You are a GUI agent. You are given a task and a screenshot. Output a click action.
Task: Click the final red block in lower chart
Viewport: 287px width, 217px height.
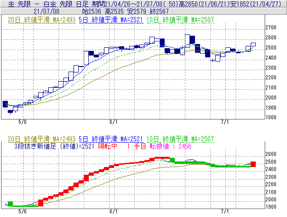(253, 164)
